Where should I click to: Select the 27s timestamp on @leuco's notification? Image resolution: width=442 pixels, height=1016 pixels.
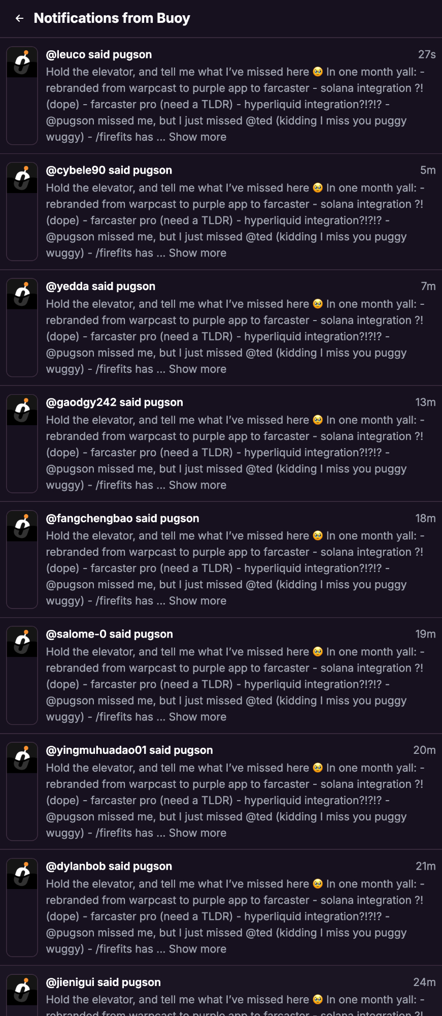(x=428, y=54)
